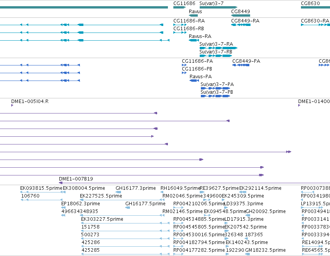Click the Su(var)3-7 gene label

point(211,3)
